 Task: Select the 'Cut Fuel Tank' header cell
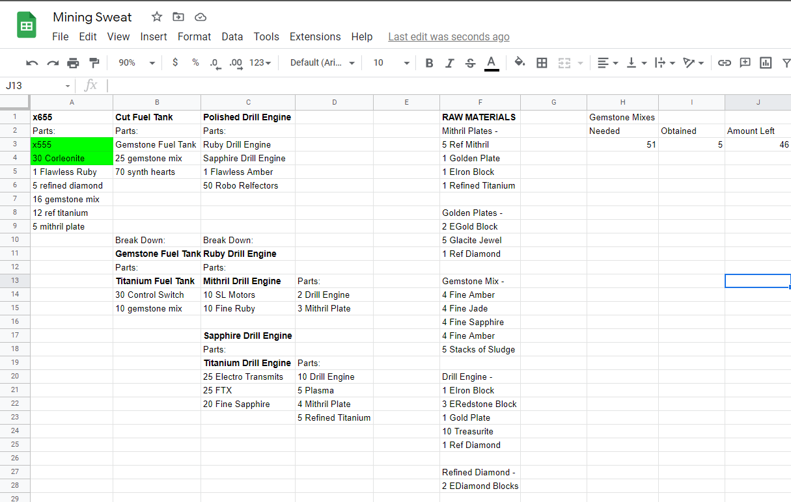[157, 117]
